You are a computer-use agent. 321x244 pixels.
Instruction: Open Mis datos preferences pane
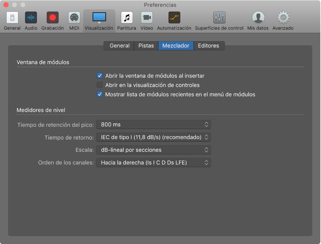coord(258,18)
